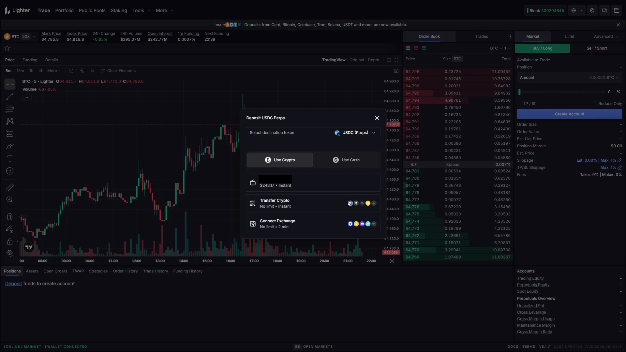The image size is (626, 352).
Task: Enable the TP / SL checkbox
Action: (519, 104)
